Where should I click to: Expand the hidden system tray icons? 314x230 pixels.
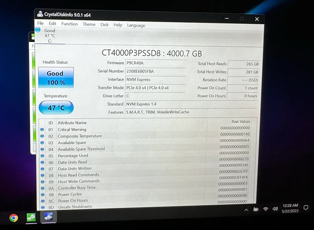(246, 210)
